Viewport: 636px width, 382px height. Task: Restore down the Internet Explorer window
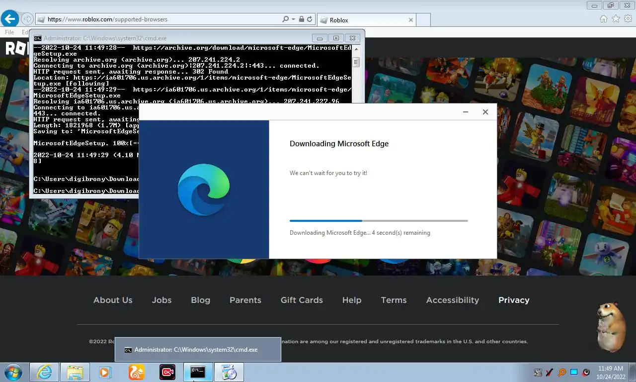click(x=610, y=5)
